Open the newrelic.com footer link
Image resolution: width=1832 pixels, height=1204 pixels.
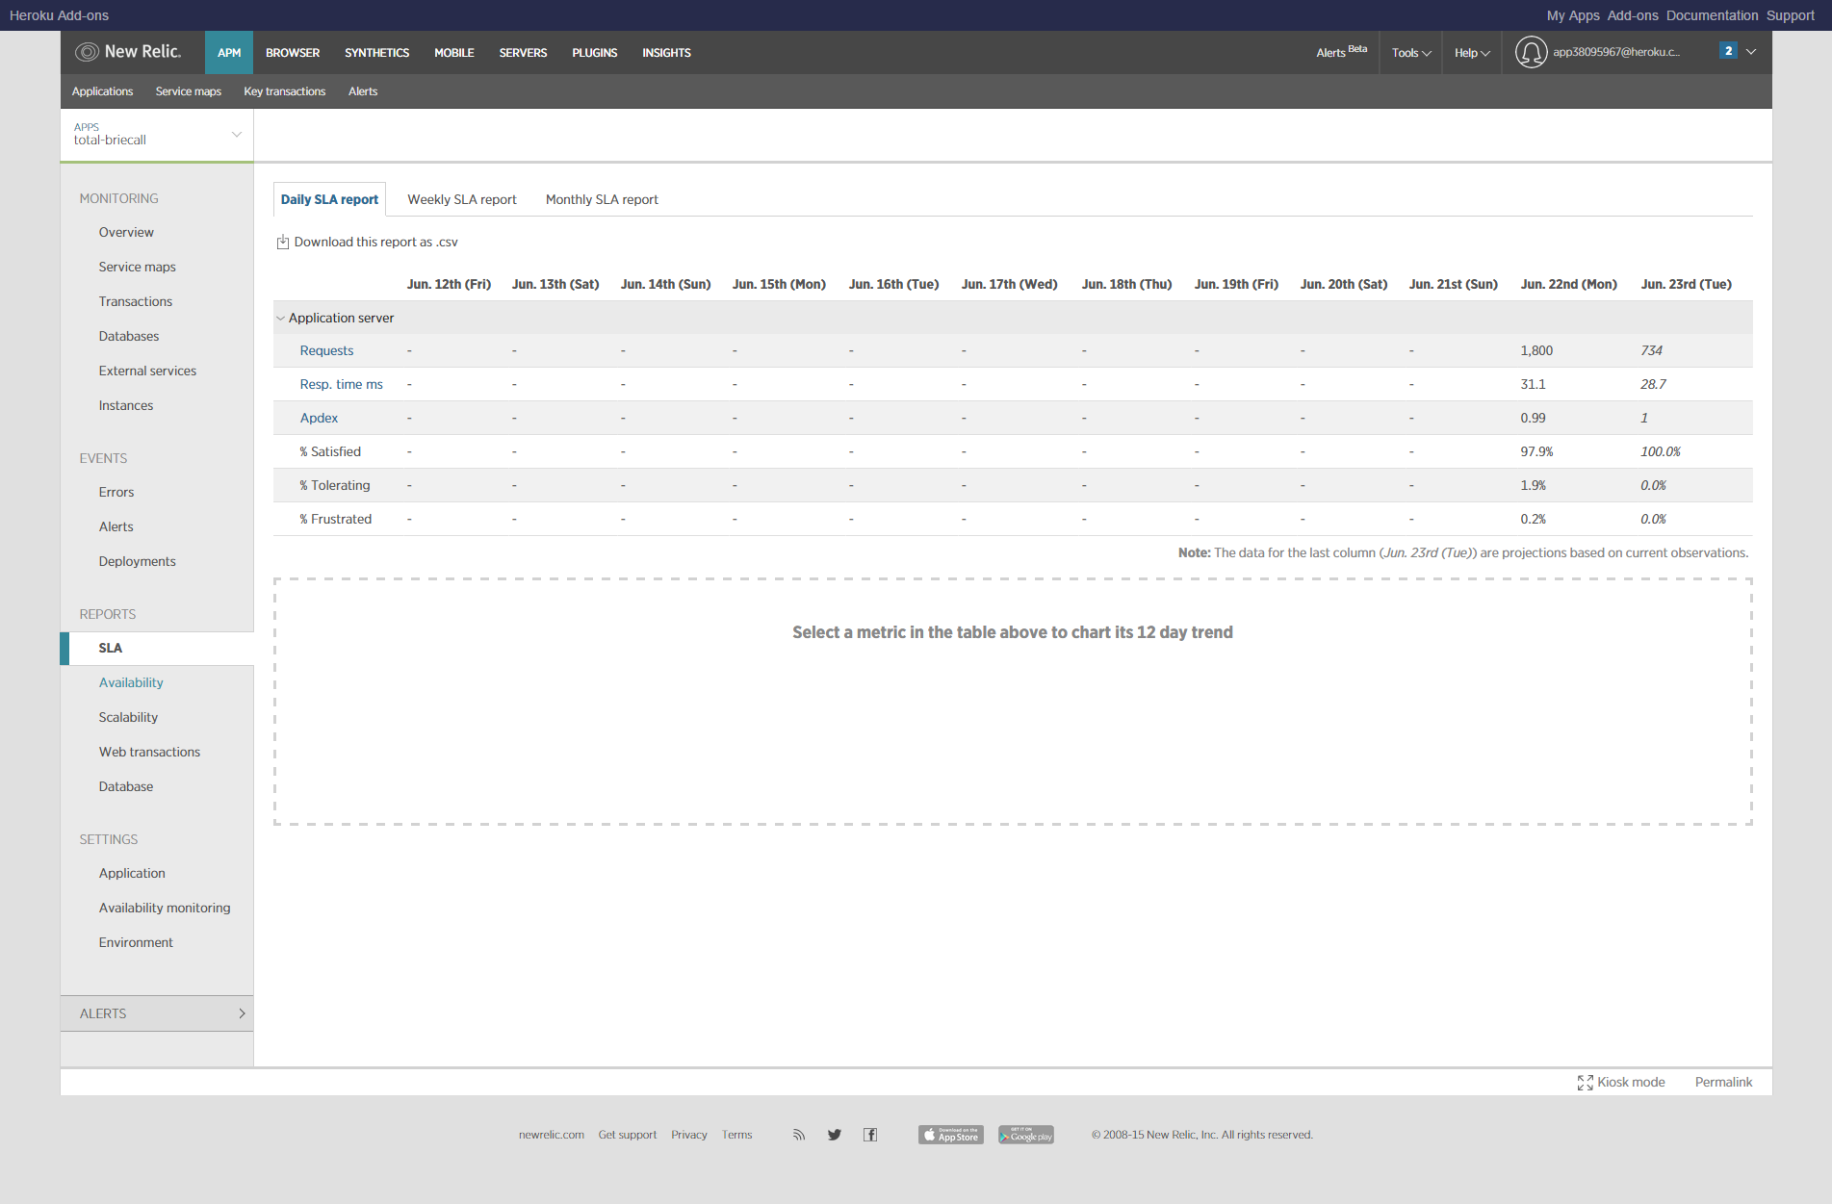point(552,1135)
